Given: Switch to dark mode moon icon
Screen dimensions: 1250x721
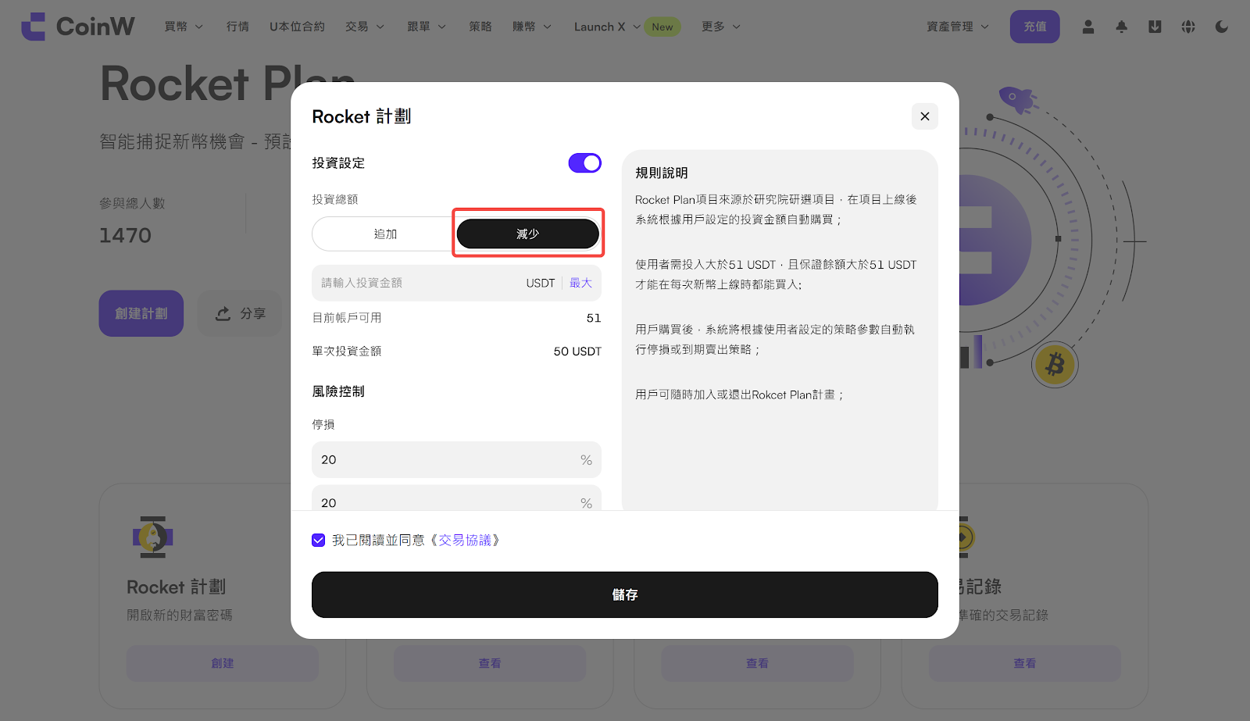Looking at the screenshot, I should pos(1222,27).
